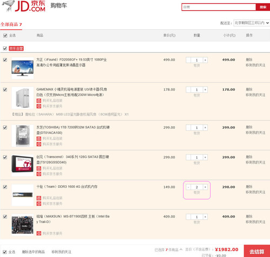This screenshot has height=257, width=270.
Task: Open the MAXSUN MS-BT1900 title link
Action: pyautogui.click(x=73, y=219)
